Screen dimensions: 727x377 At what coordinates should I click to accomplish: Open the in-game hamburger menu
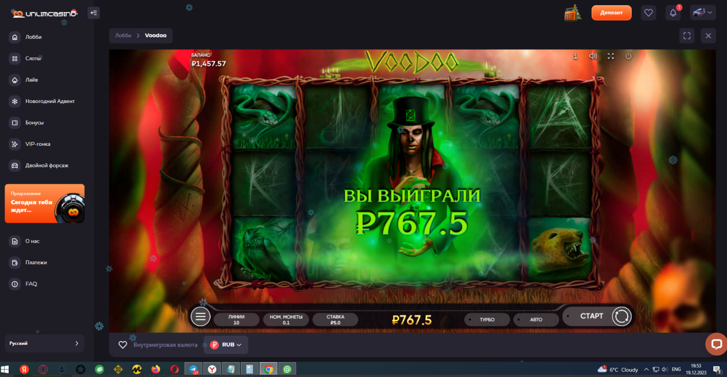(201, 316)
